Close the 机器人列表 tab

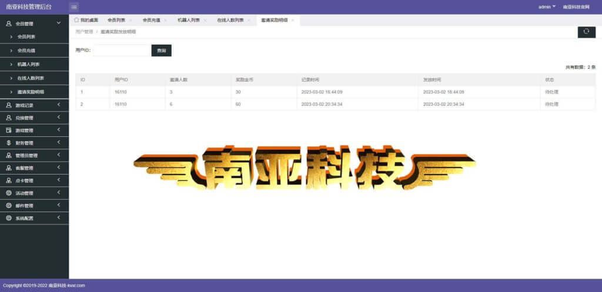pyautogui.click(x=205, y=21)
